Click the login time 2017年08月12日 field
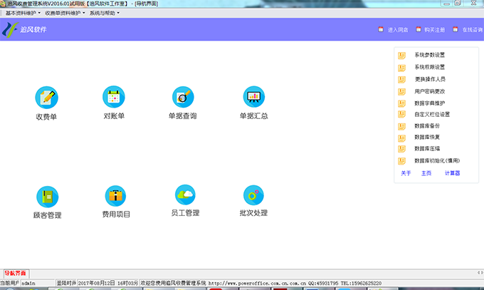Viewport: 484px width, 290px height. tap(107, 283)
